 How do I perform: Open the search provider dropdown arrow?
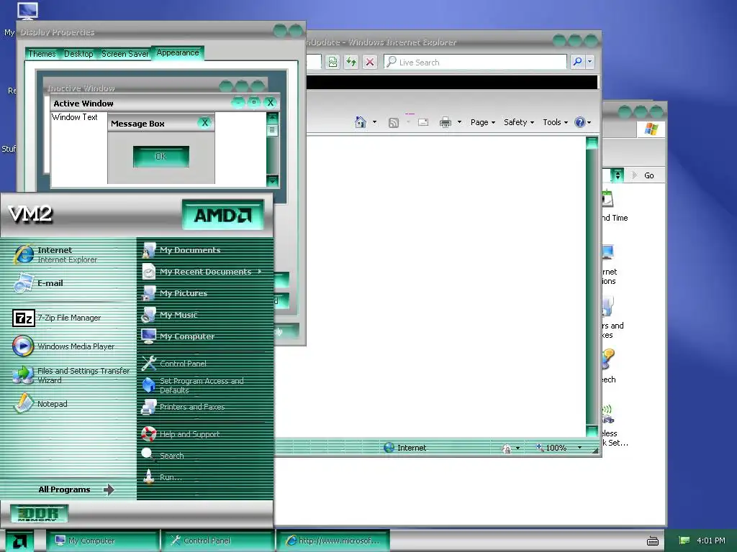coord(590,62)
